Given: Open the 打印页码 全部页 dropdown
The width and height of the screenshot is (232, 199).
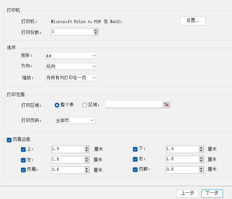Looking at the screenshot, I should (75, 120).
